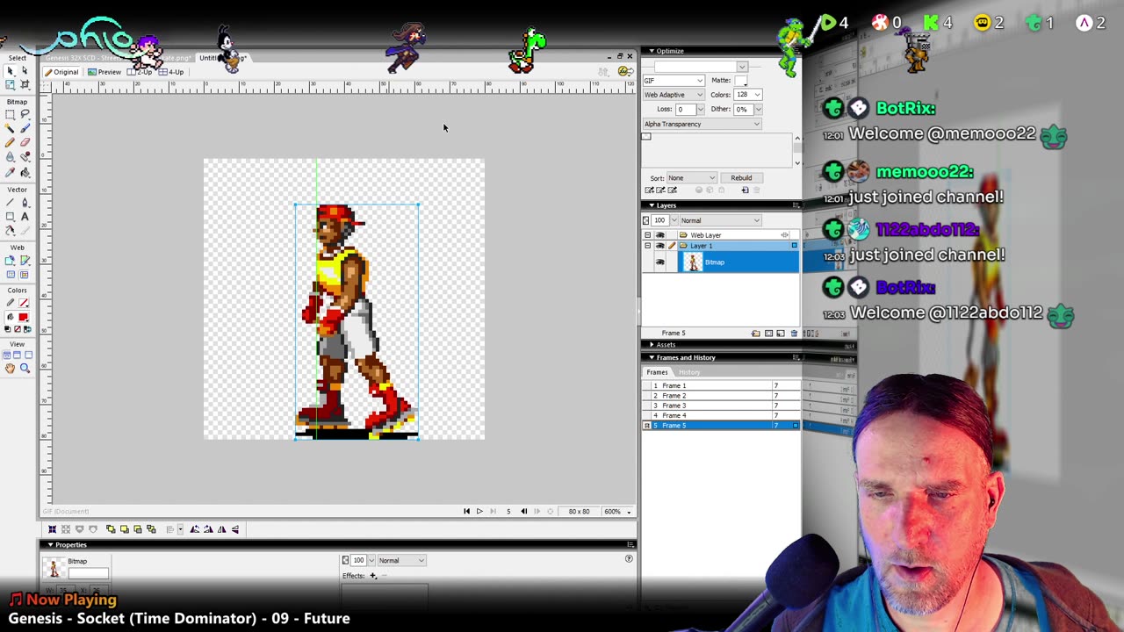Select the Paint Bucket tool
The width and height of the screenshot is (1124, 632).
point(25,172)
